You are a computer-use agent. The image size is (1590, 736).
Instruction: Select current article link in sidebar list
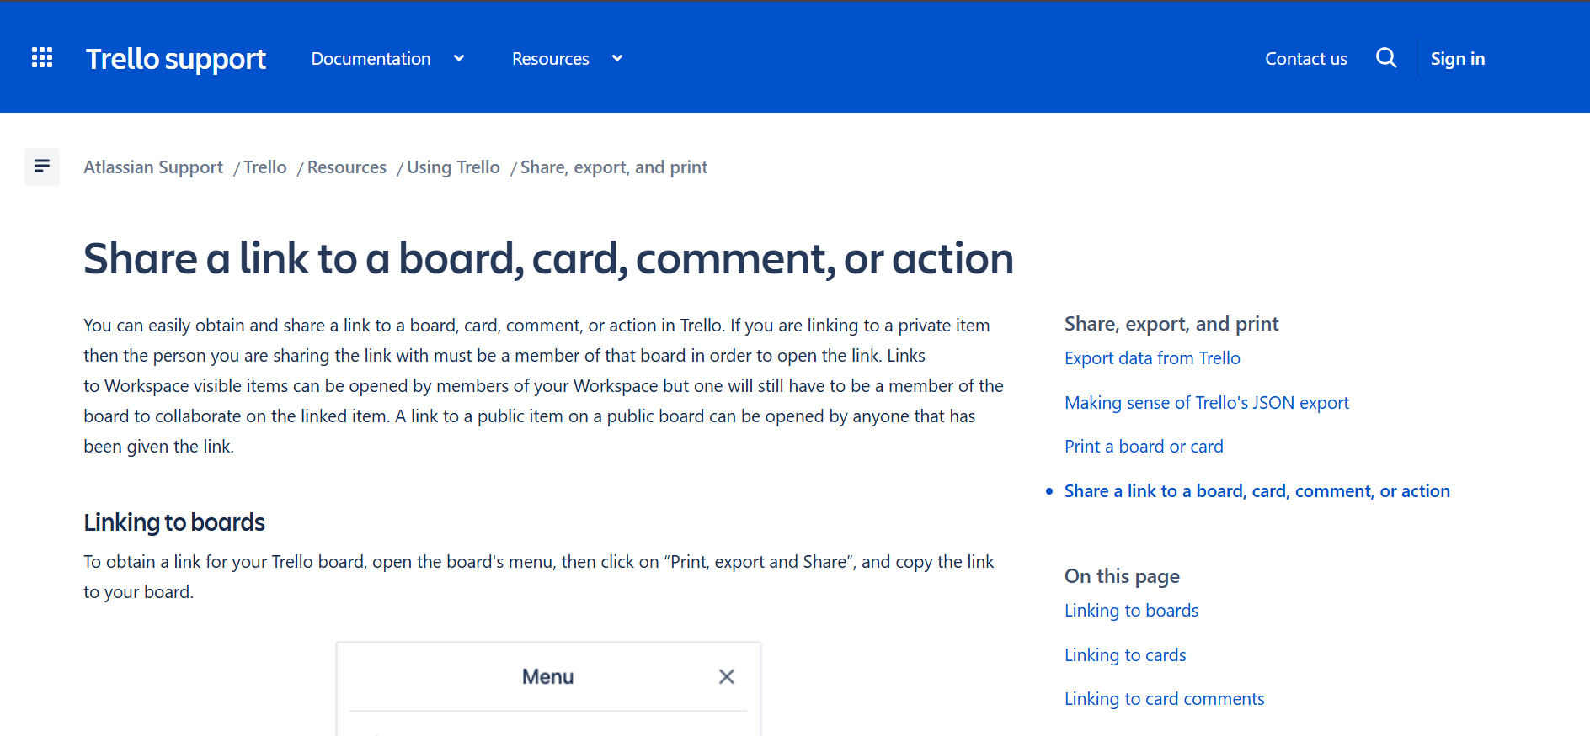[x=1257, y=491]
